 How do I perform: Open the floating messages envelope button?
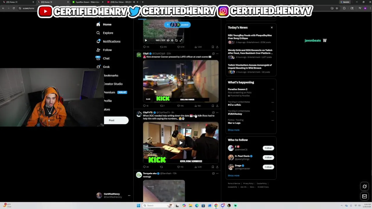[x=364, y=196]
